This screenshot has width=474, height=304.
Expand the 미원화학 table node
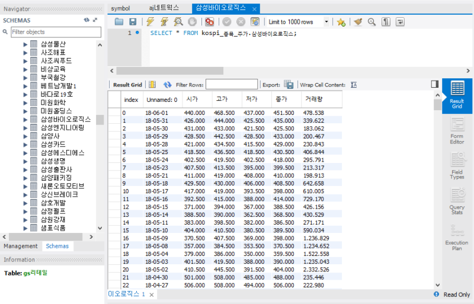pyautogui.click(x=25, y=103)
